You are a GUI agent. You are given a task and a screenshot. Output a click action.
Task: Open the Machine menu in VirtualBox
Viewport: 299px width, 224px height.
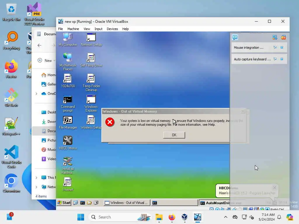(73, 29)
